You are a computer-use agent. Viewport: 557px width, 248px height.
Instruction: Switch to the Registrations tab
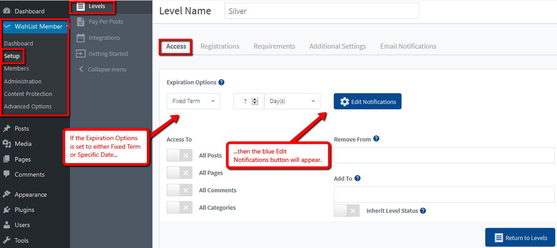click(x=220, y=46)
